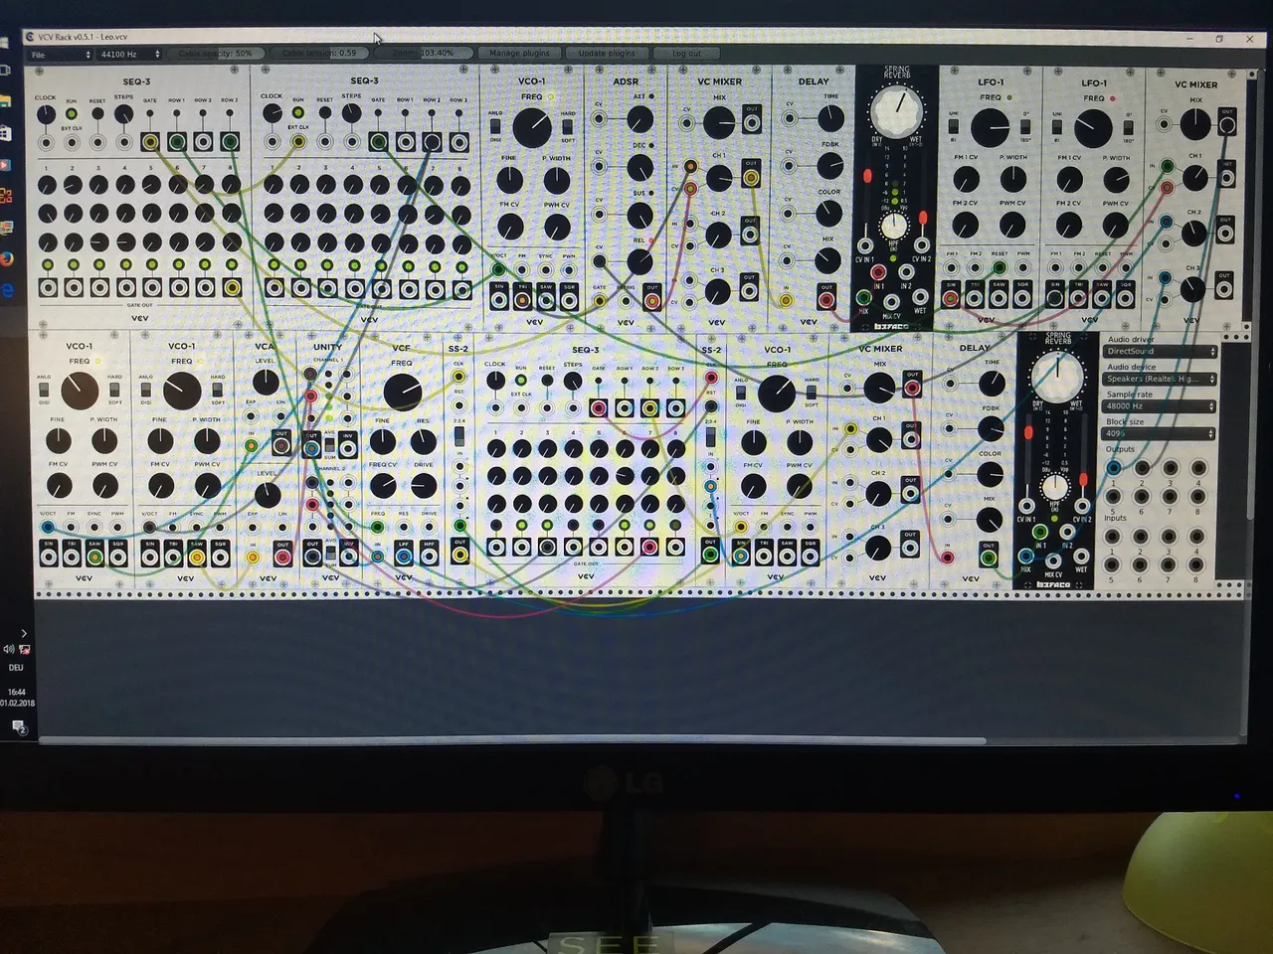Toggle RUN button on leftmost top SEQ-3
Image resolution: width=1273 pixels, height=954 pixels.
(71, 114)
